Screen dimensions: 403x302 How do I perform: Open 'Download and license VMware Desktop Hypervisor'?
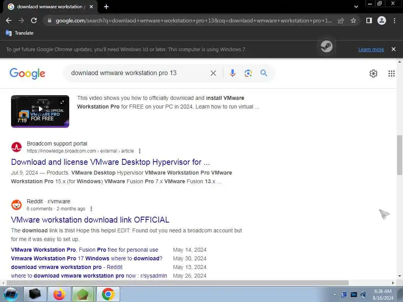click(x=111, y=162)
